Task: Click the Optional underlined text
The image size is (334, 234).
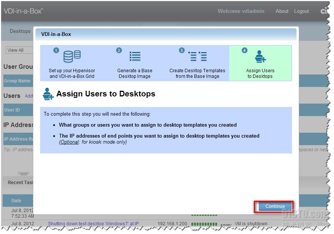Action: 69,142
